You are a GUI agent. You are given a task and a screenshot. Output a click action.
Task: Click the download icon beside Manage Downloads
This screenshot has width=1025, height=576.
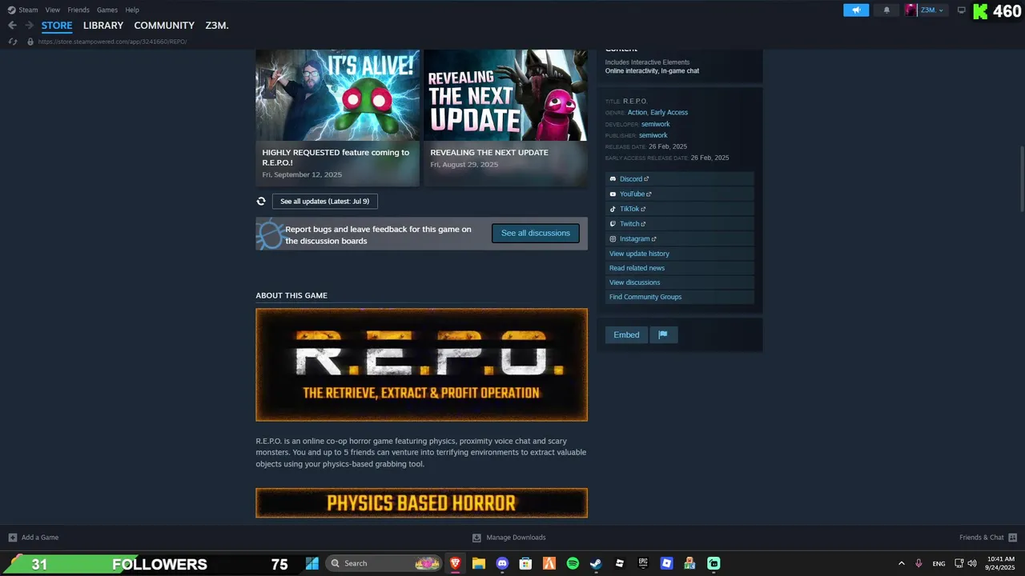476,538
